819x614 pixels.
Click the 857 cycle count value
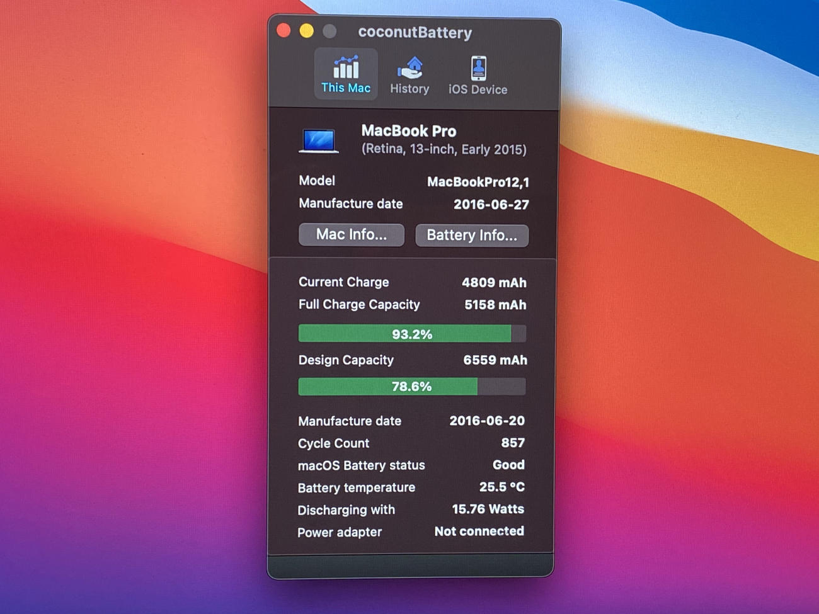513,443
